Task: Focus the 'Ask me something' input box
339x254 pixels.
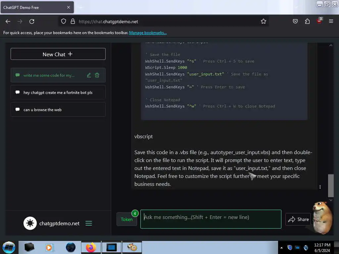Action: click(211, 219)
